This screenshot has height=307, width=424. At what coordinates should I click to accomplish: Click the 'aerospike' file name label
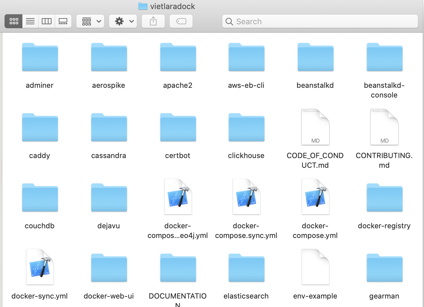pyautogui.click(x=109, y=85)
